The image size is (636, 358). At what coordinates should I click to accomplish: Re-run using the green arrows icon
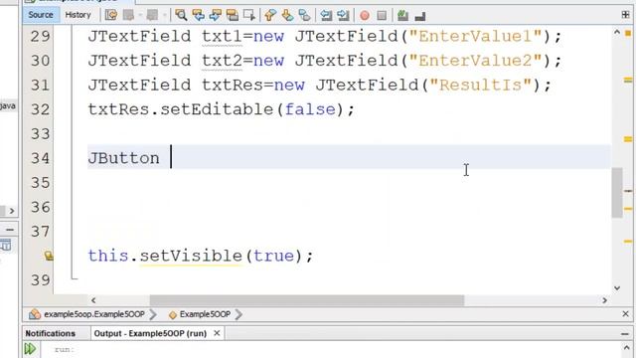coord(30,349)
